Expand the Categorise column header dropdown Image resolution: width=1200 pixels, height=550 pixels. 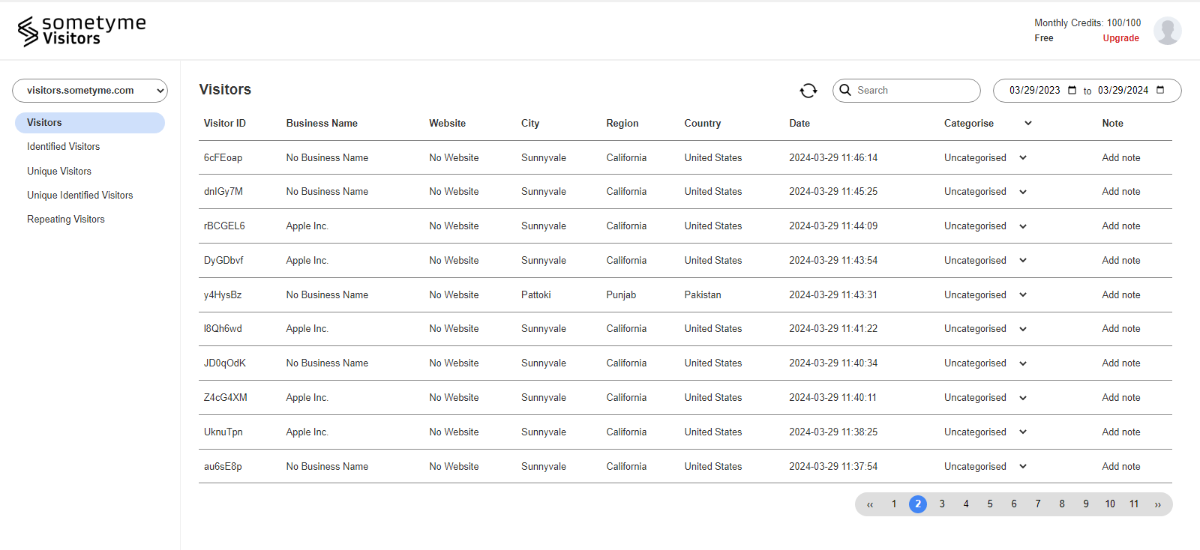(1028, 123)
